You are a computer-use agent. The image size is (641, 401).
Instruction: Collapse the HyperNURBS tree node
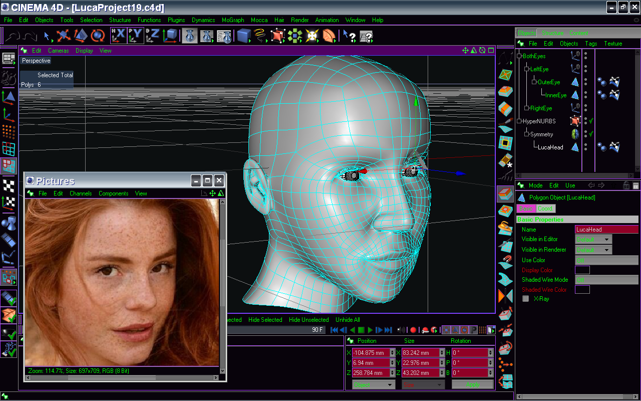[x=519, y=121]
